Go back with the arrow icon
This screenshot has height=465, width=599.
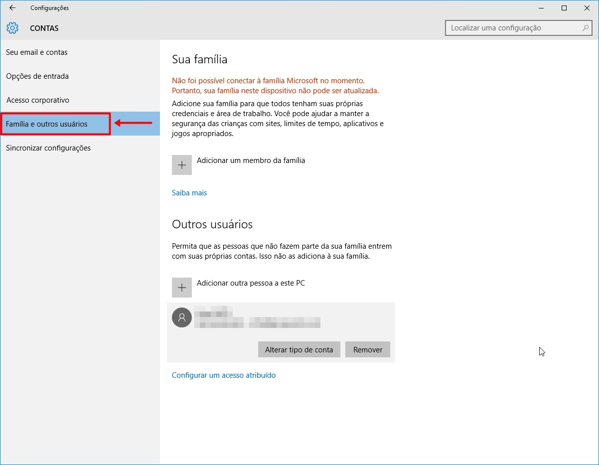tap(12, 8)
